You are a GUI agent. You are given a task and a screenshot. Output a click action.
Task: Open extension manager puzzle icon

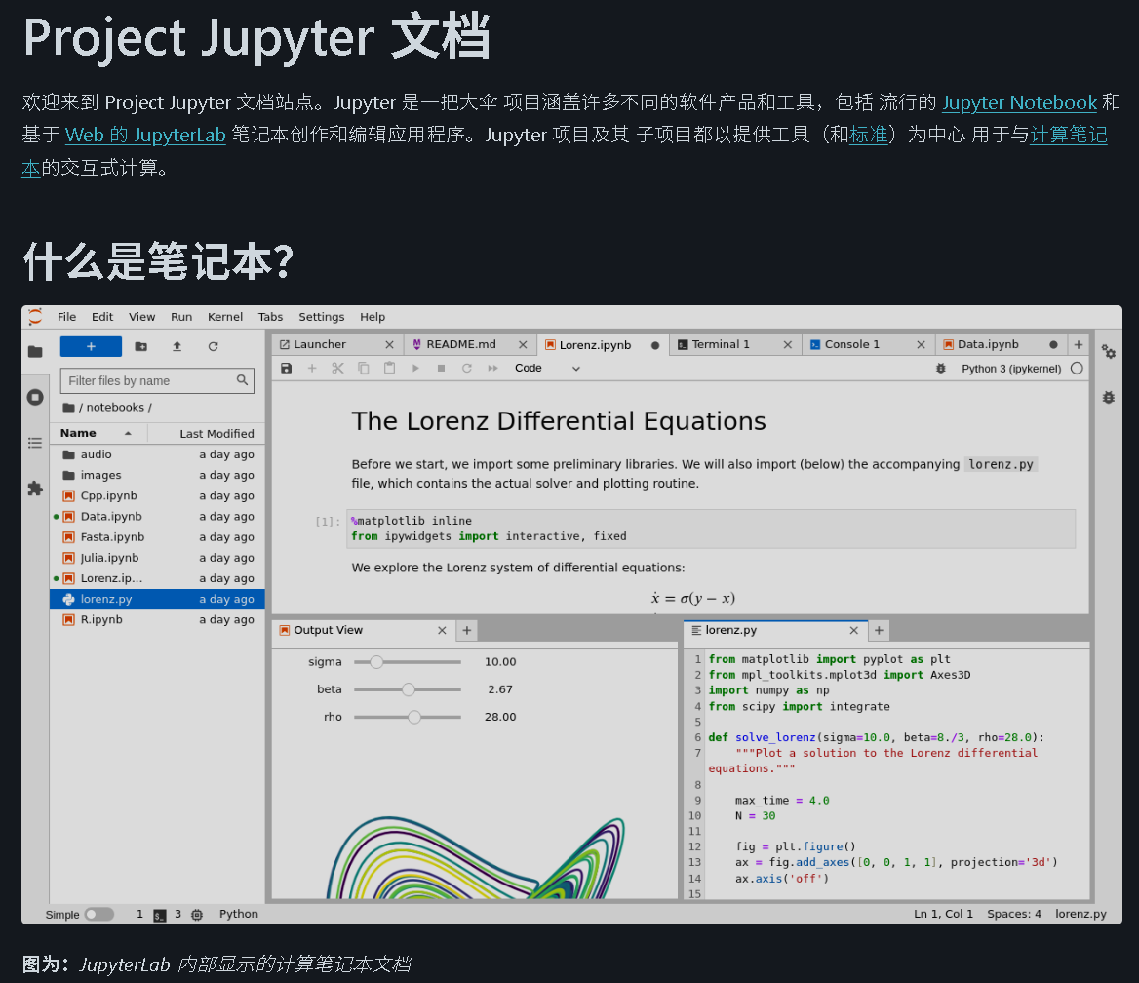tap(35, 489)
